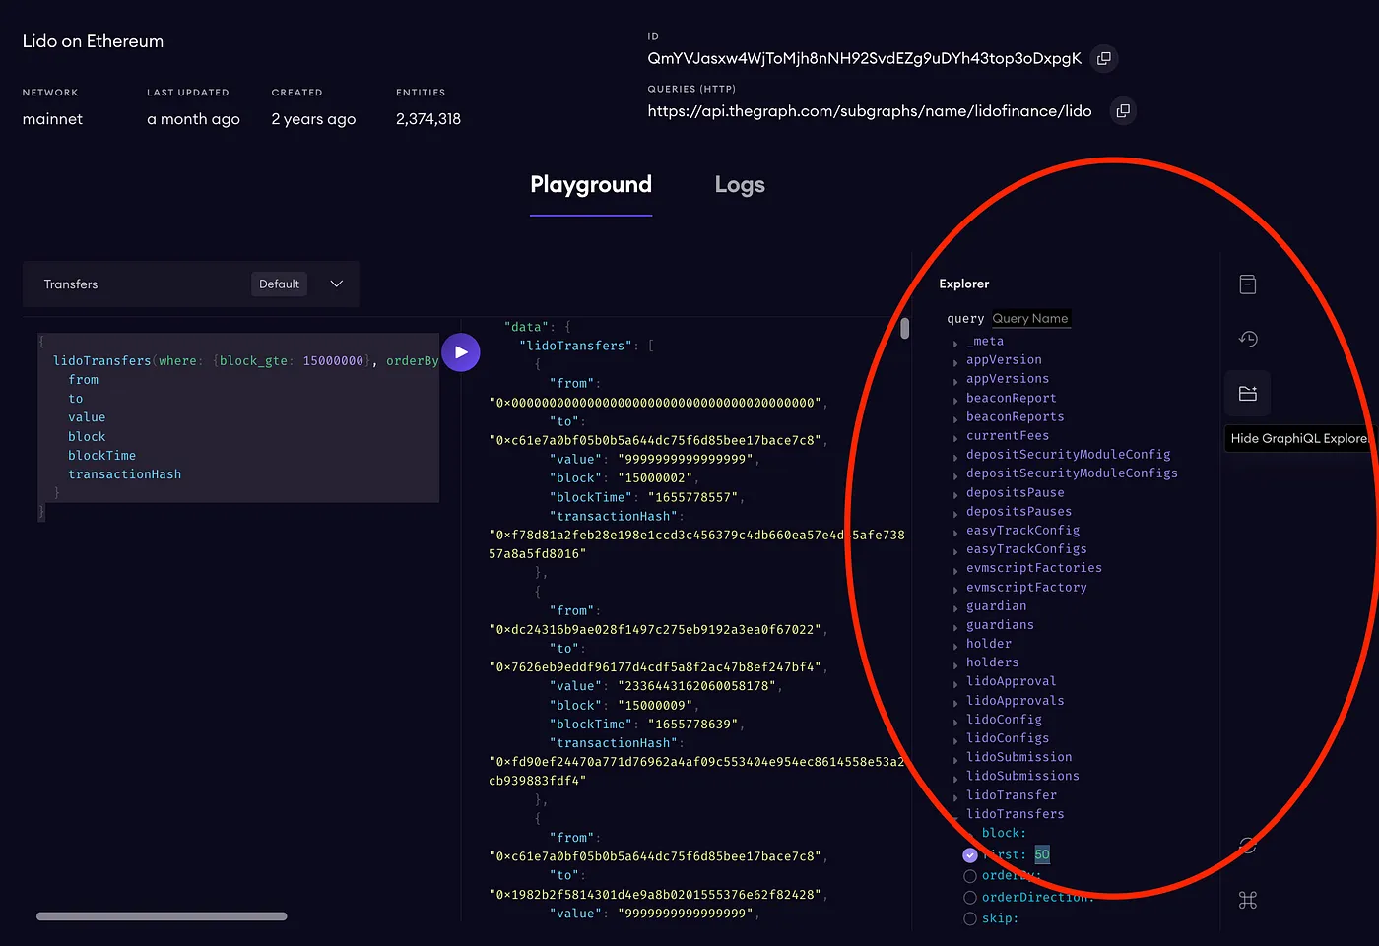Hide the GraphiQL Explorer panel
Screen dimensions: 1379x946
tap(1248, 394)
